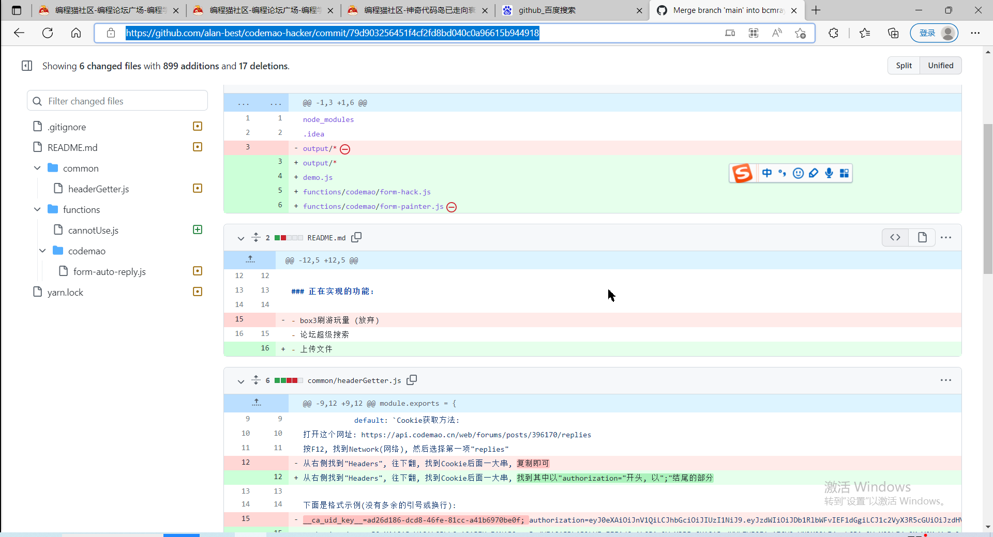View README.md source diff
993x537 pixels.
895,237
